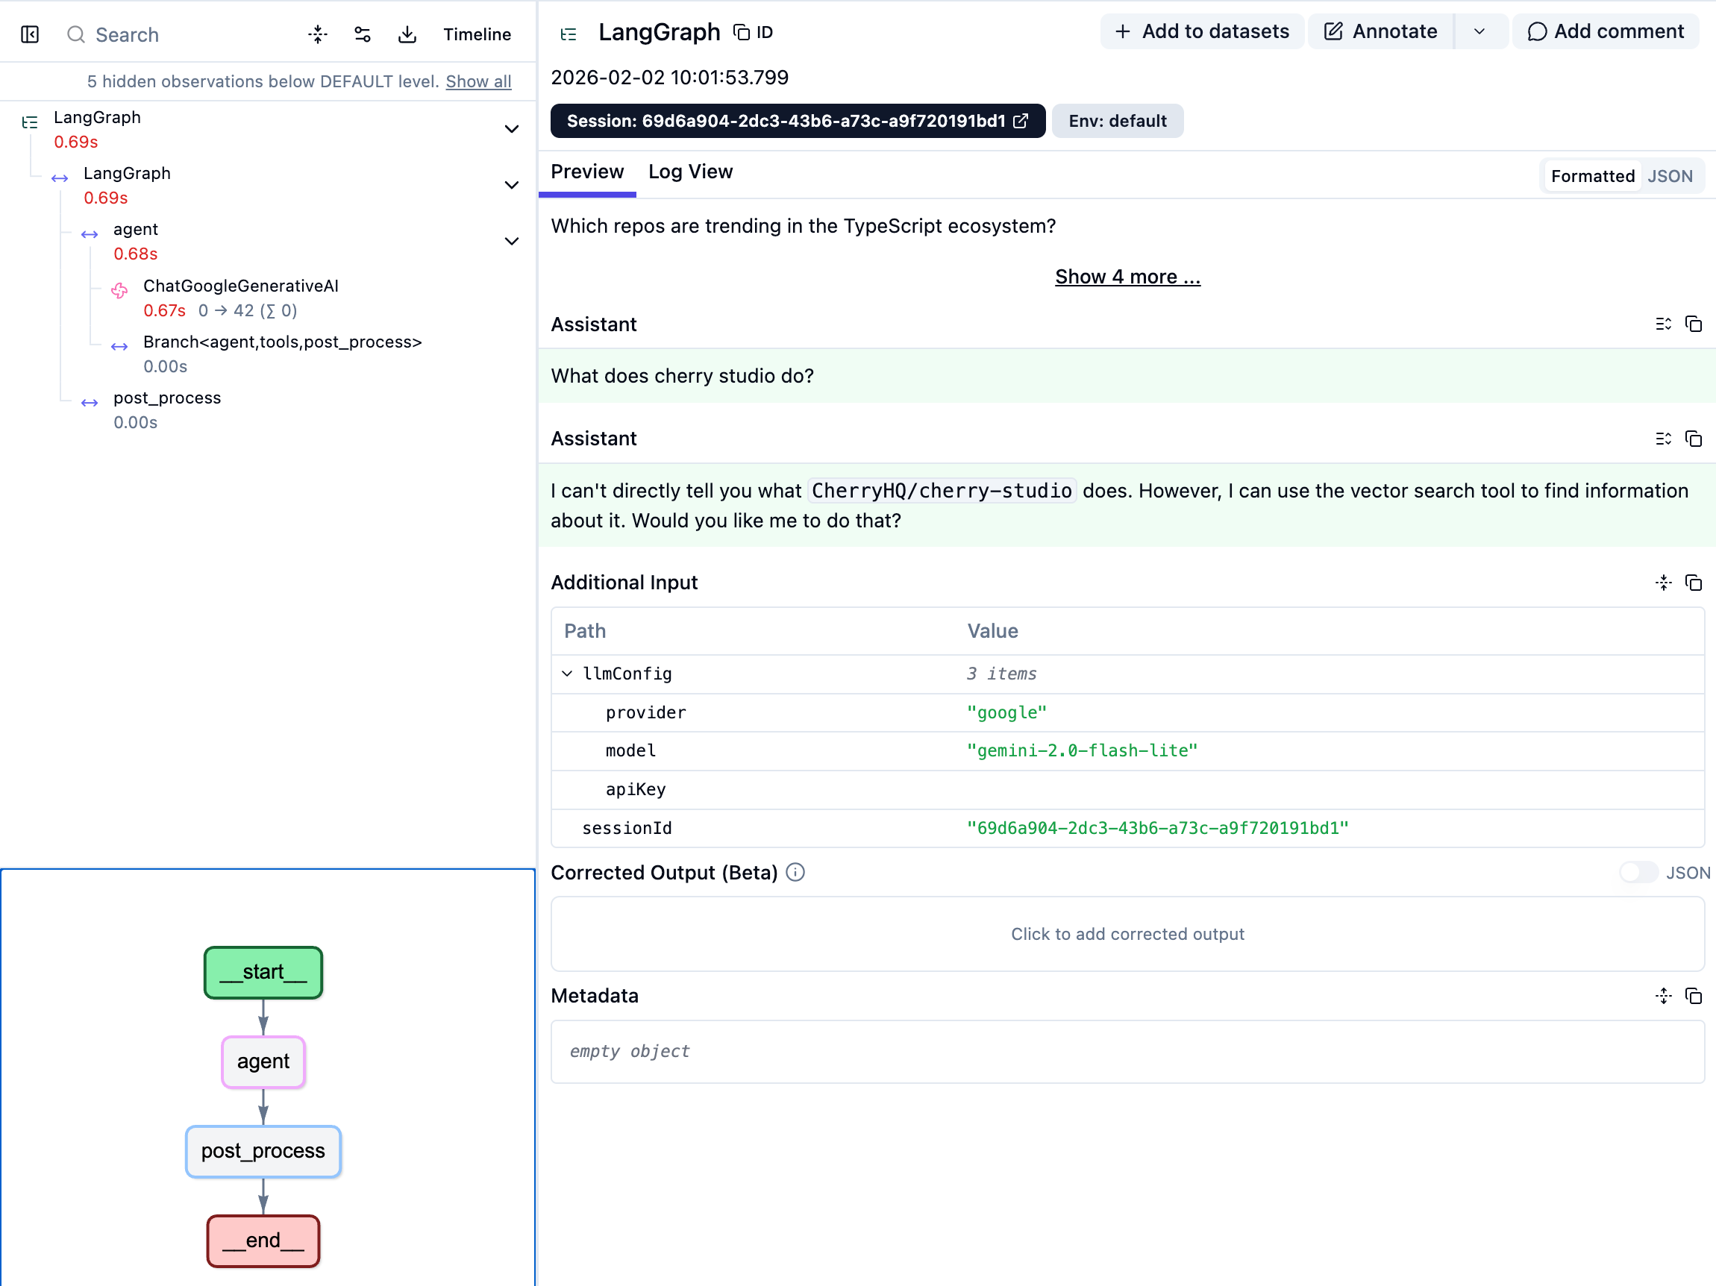Copy the Metadata section contents
Screen dimensions: 1716x1286
coord(1694,996)
